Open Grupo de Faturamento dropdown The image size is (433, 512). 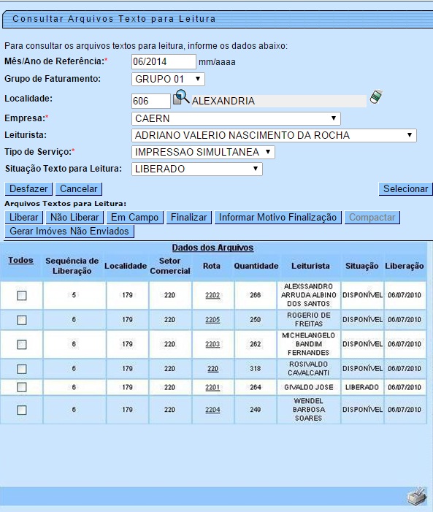click(168, 79)
